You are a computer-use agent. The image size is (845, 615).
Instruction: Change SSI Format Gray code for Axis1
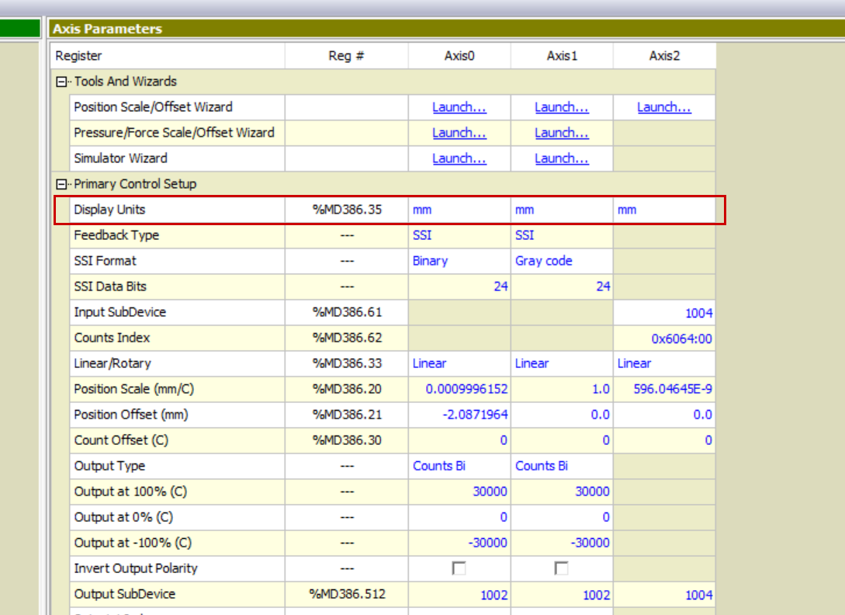pyautogui.click(x=562, y=261)
